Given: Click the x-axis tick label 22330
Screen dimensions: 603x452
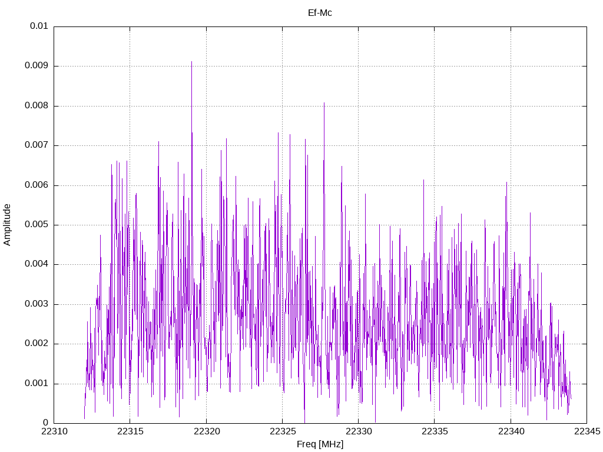Looking at the screenshot, I should [x=359, y=431].
